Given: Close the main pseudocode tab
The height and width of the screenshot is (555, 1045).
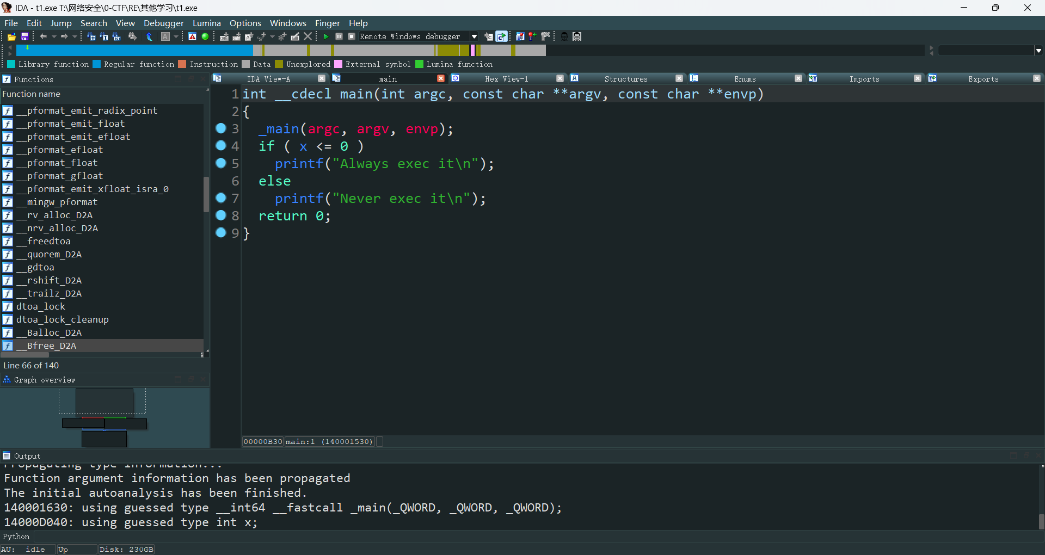Looking at the screenshot, I should [441, 78].
